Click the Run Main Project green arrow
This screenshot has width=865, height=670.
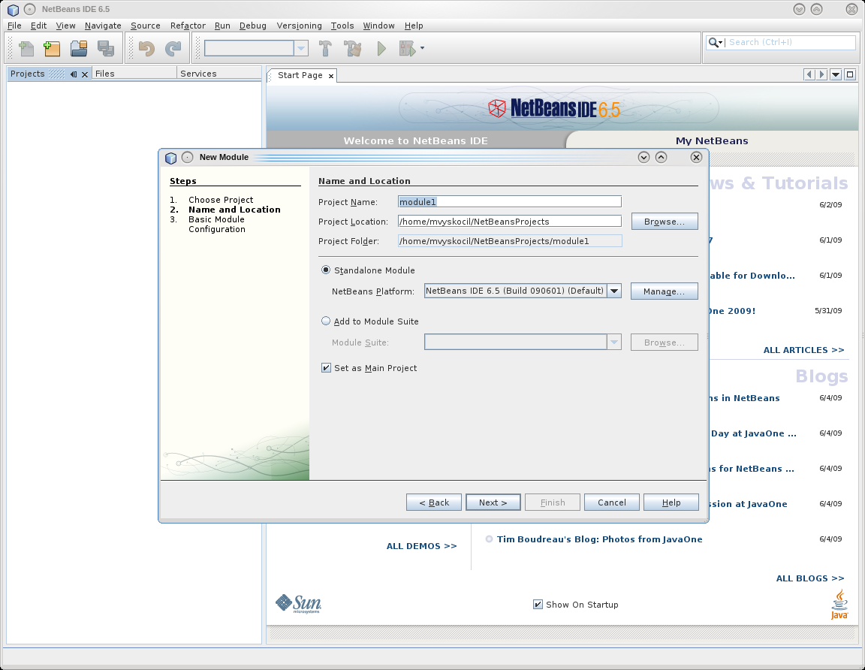pyautogui.click(x=381, y=49)
